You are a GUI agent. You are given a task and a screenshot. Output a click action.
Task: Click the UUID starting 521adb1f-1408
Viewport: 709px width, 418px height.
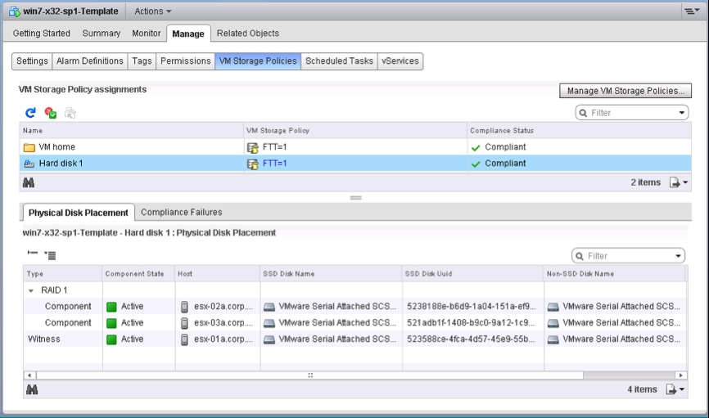click(x=471, y=323)
